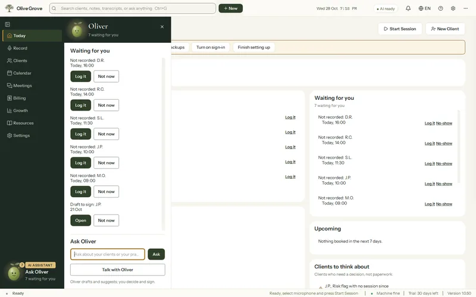This screenshot has height=297, width=476.
Task: Log it for S.L. in Oliver panel
Action: [x=81, y=134]
